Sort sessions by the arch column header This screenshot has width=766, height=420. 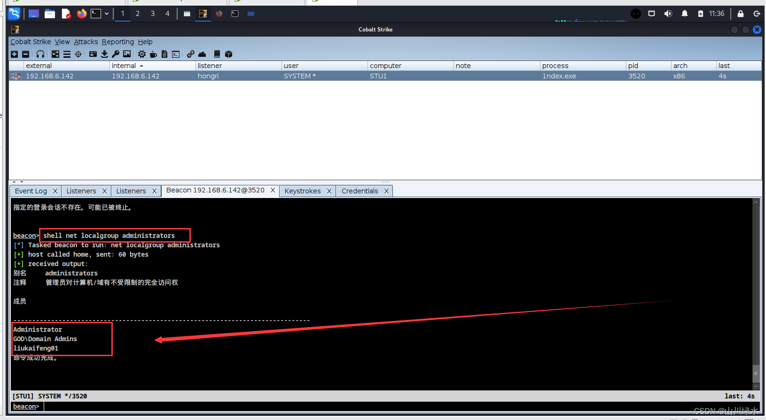694,66
